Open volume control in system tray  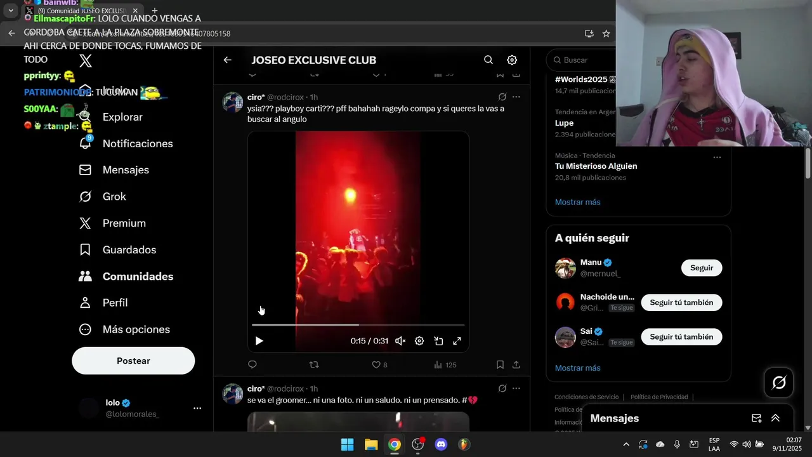coord(746,444)
